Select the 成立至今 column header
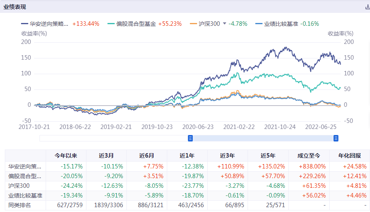 click(x=309, y=156)
